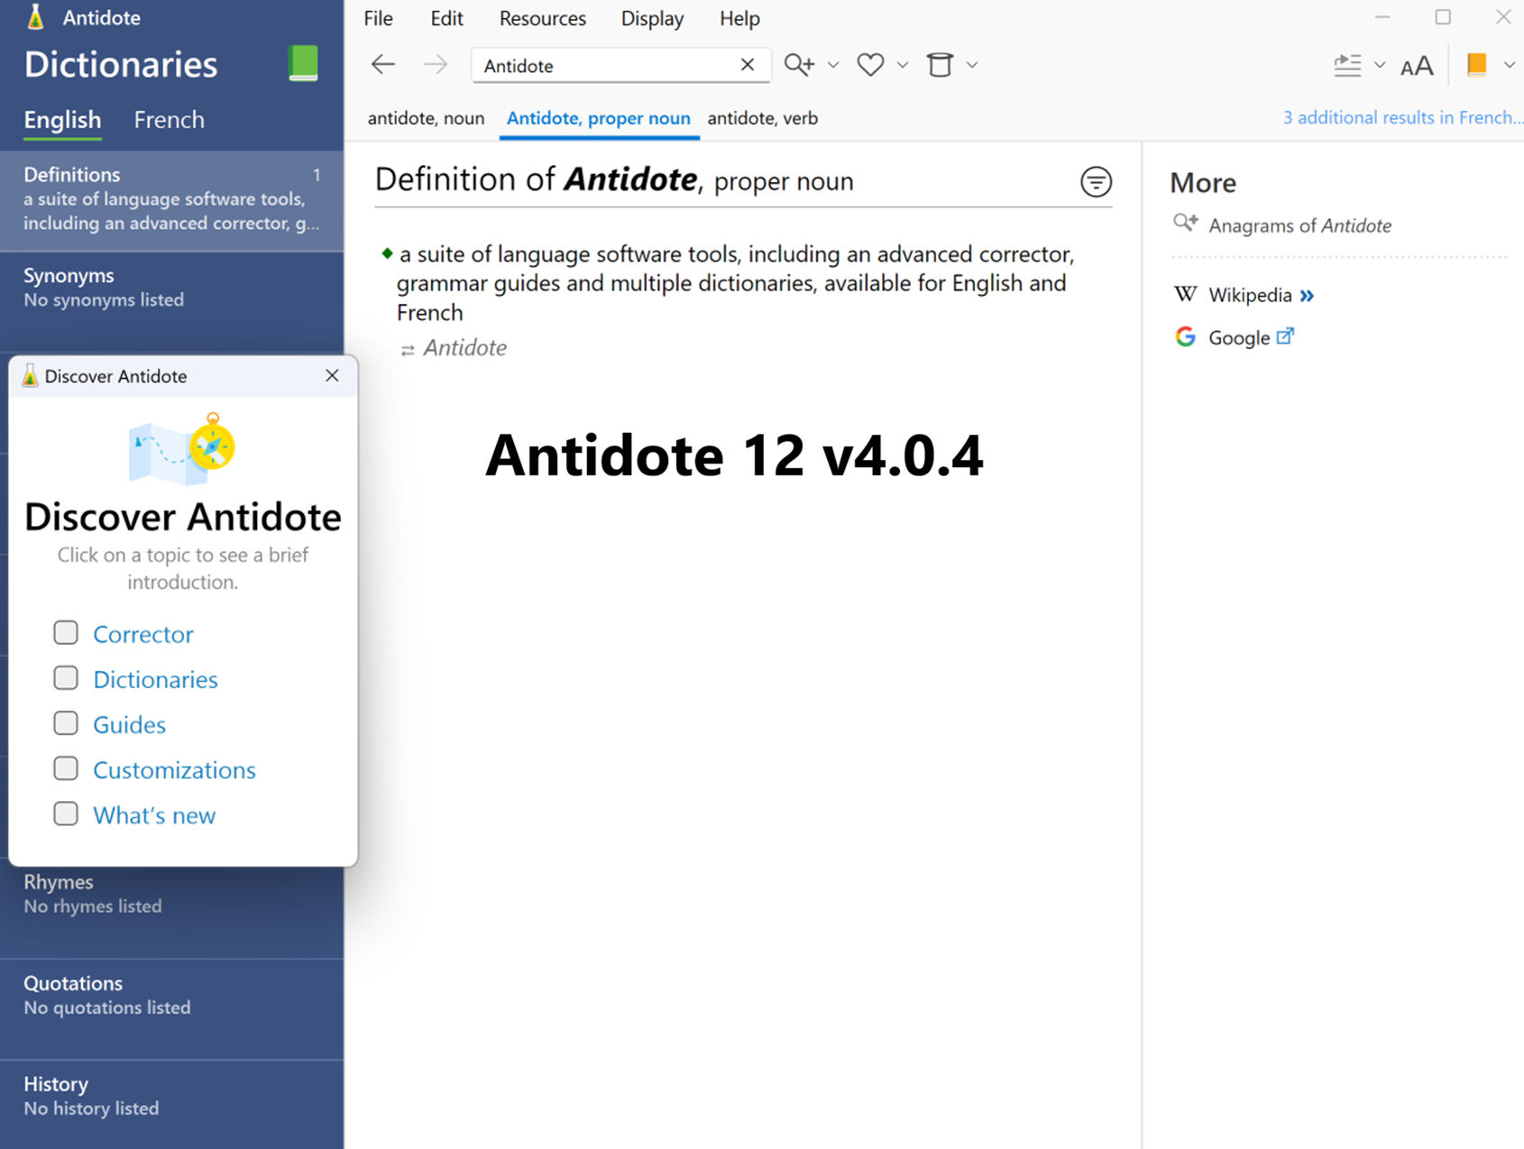Open the Corrector introduction link
The height and width of the screenshot is (1149, 1524).
tap(143, 634)
